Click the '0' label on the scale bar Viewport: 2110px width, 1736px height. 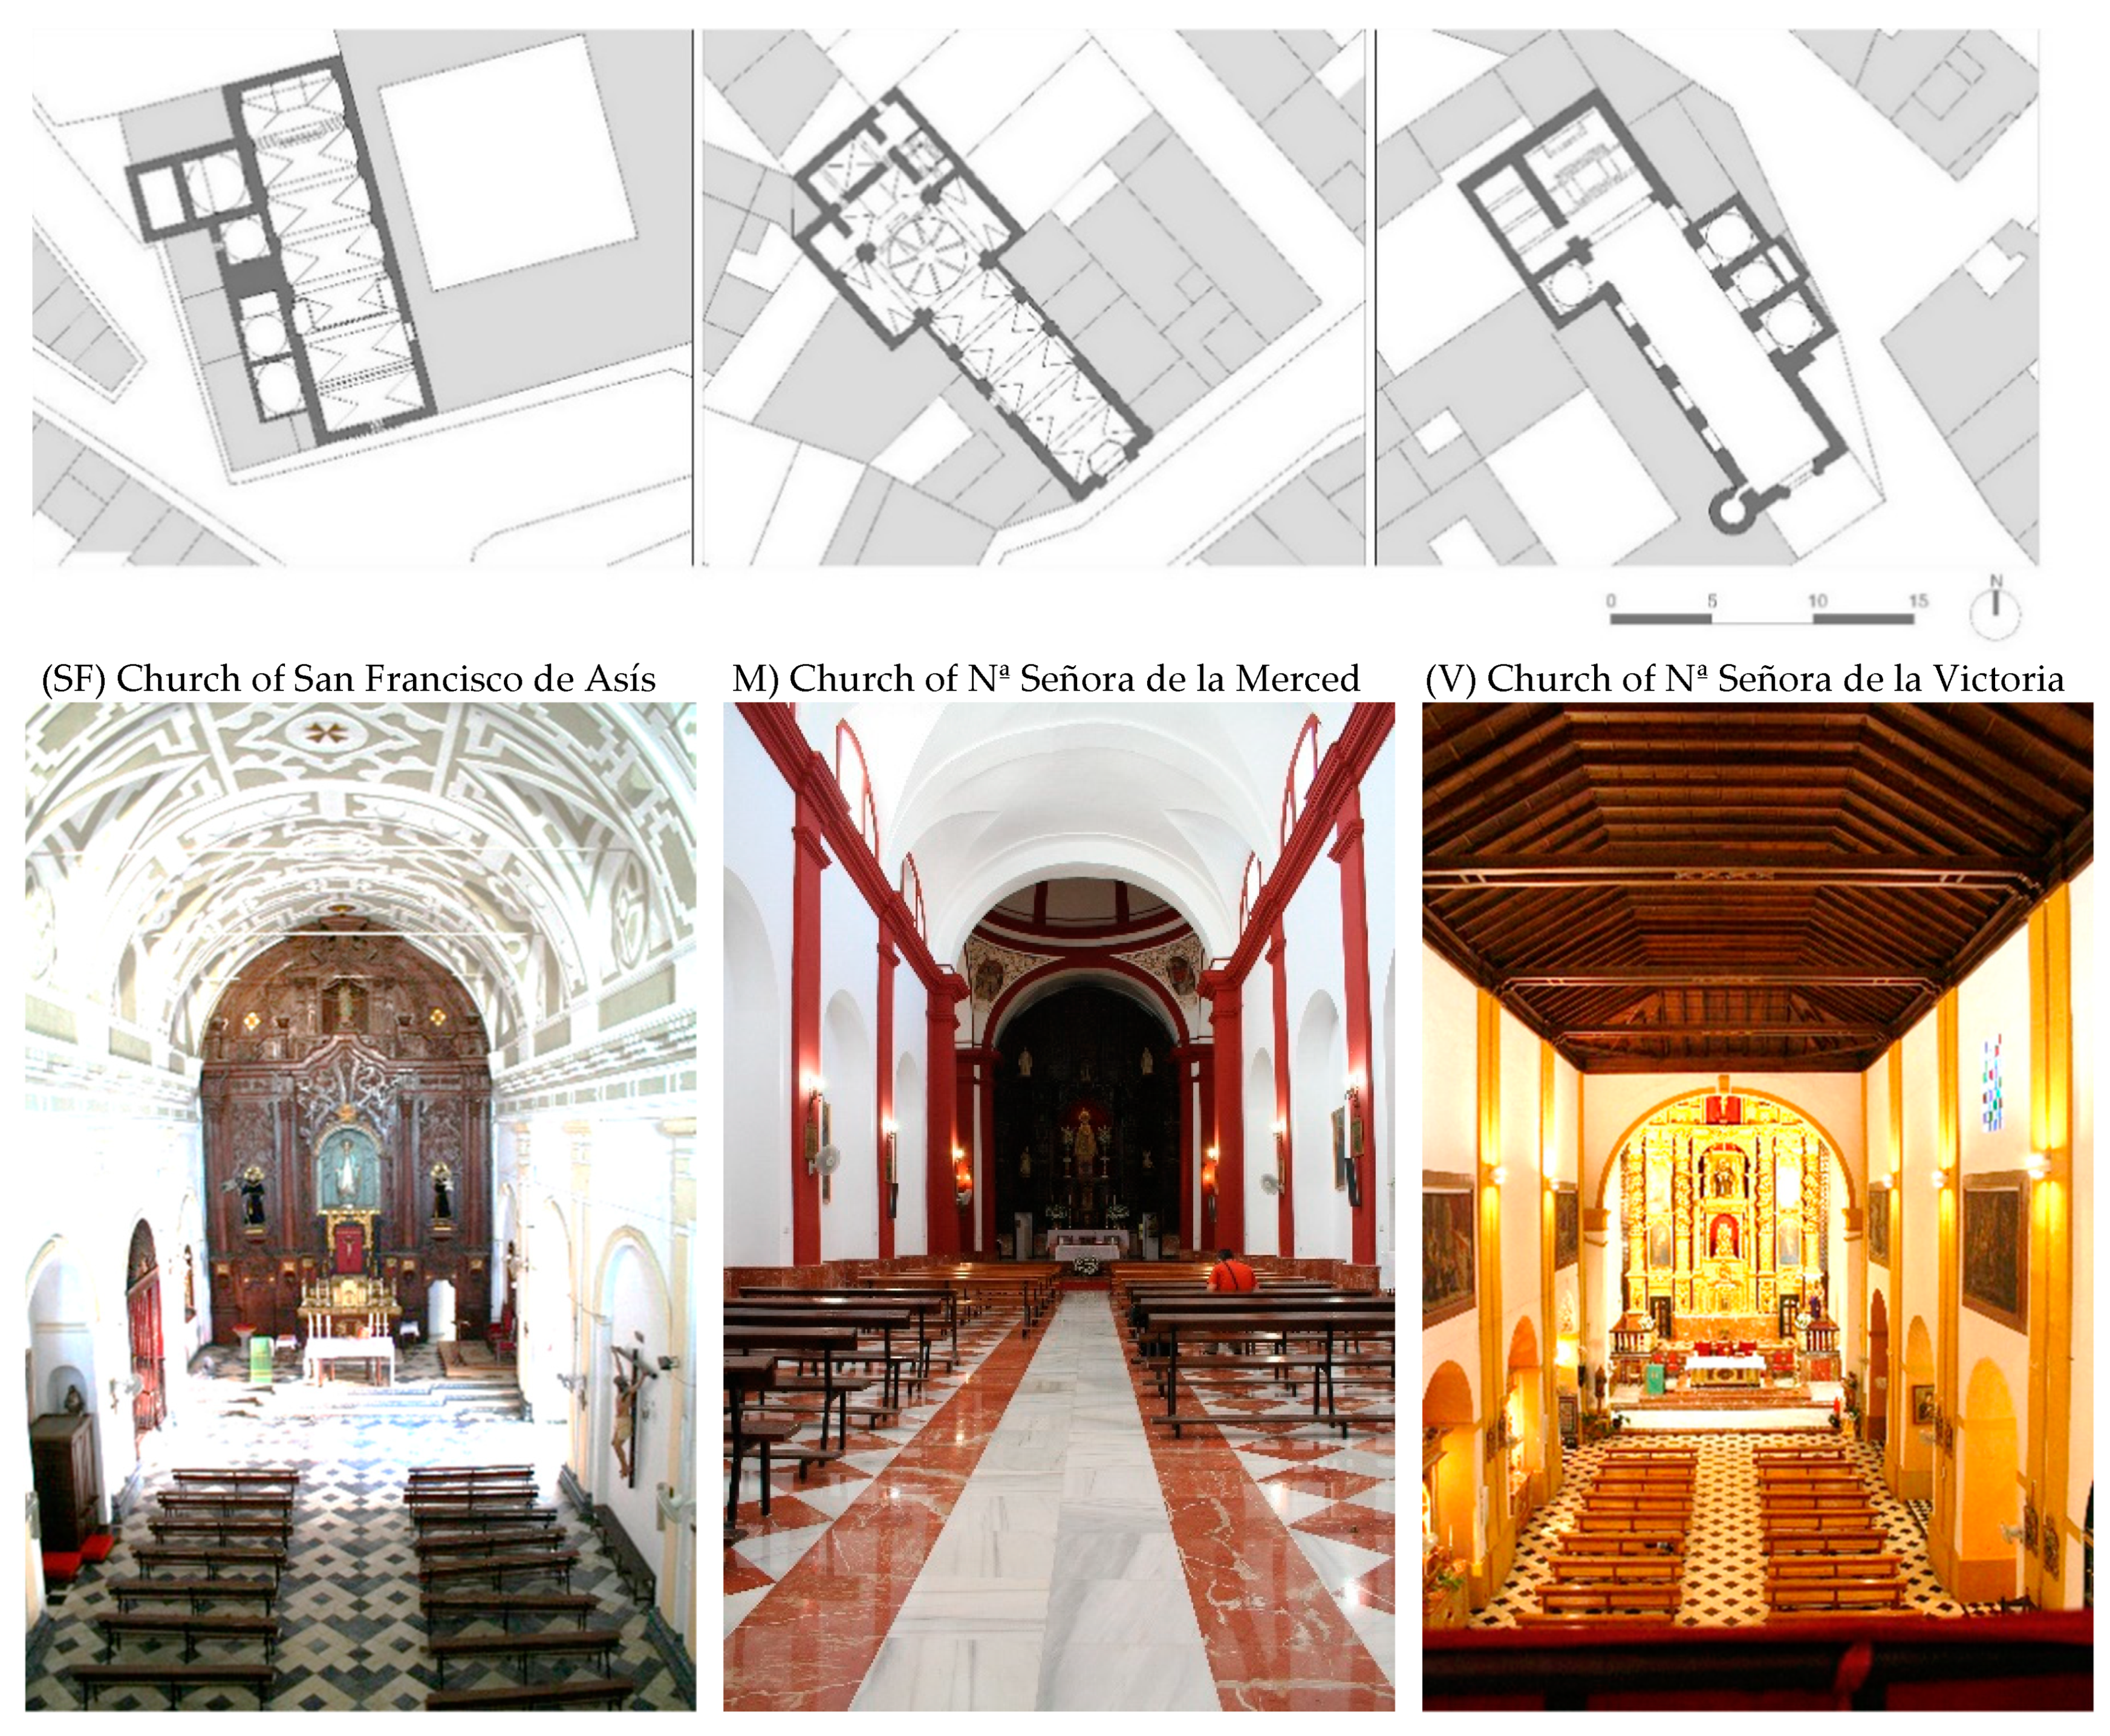click(x=1610, y=601)
